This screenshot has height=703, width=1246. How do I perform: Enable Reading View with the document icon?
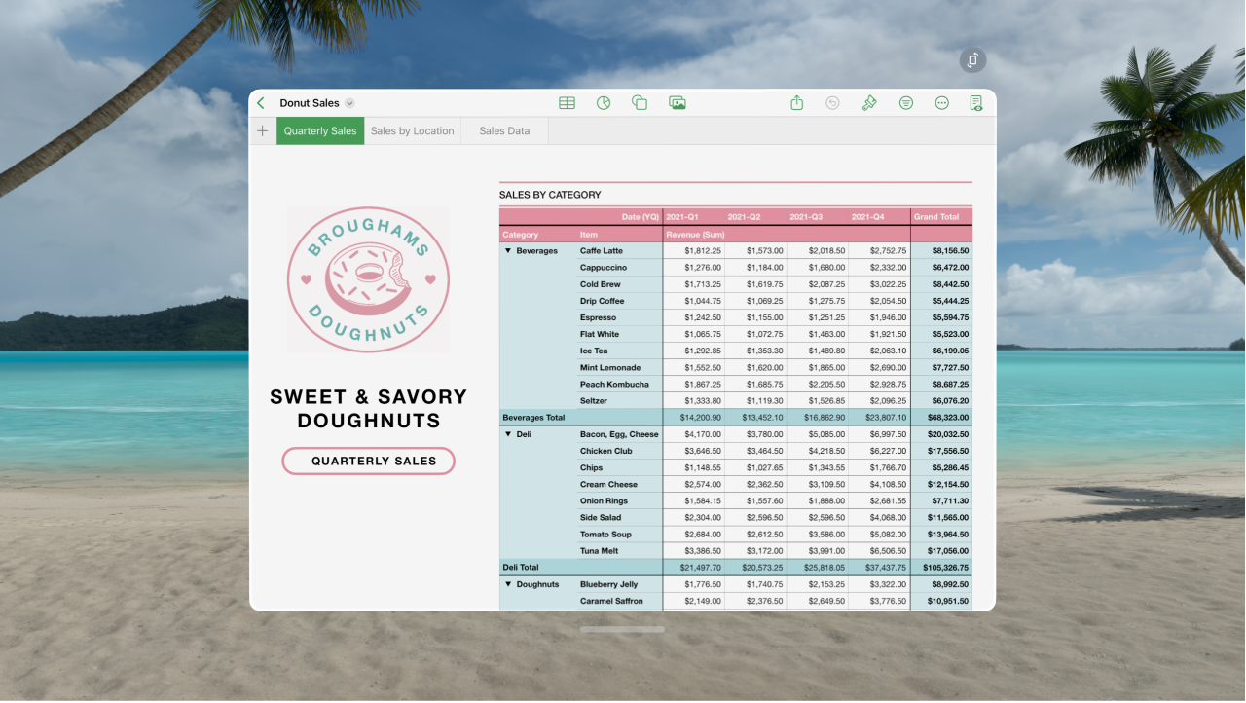pyautogui.click(x=976, y=102)
